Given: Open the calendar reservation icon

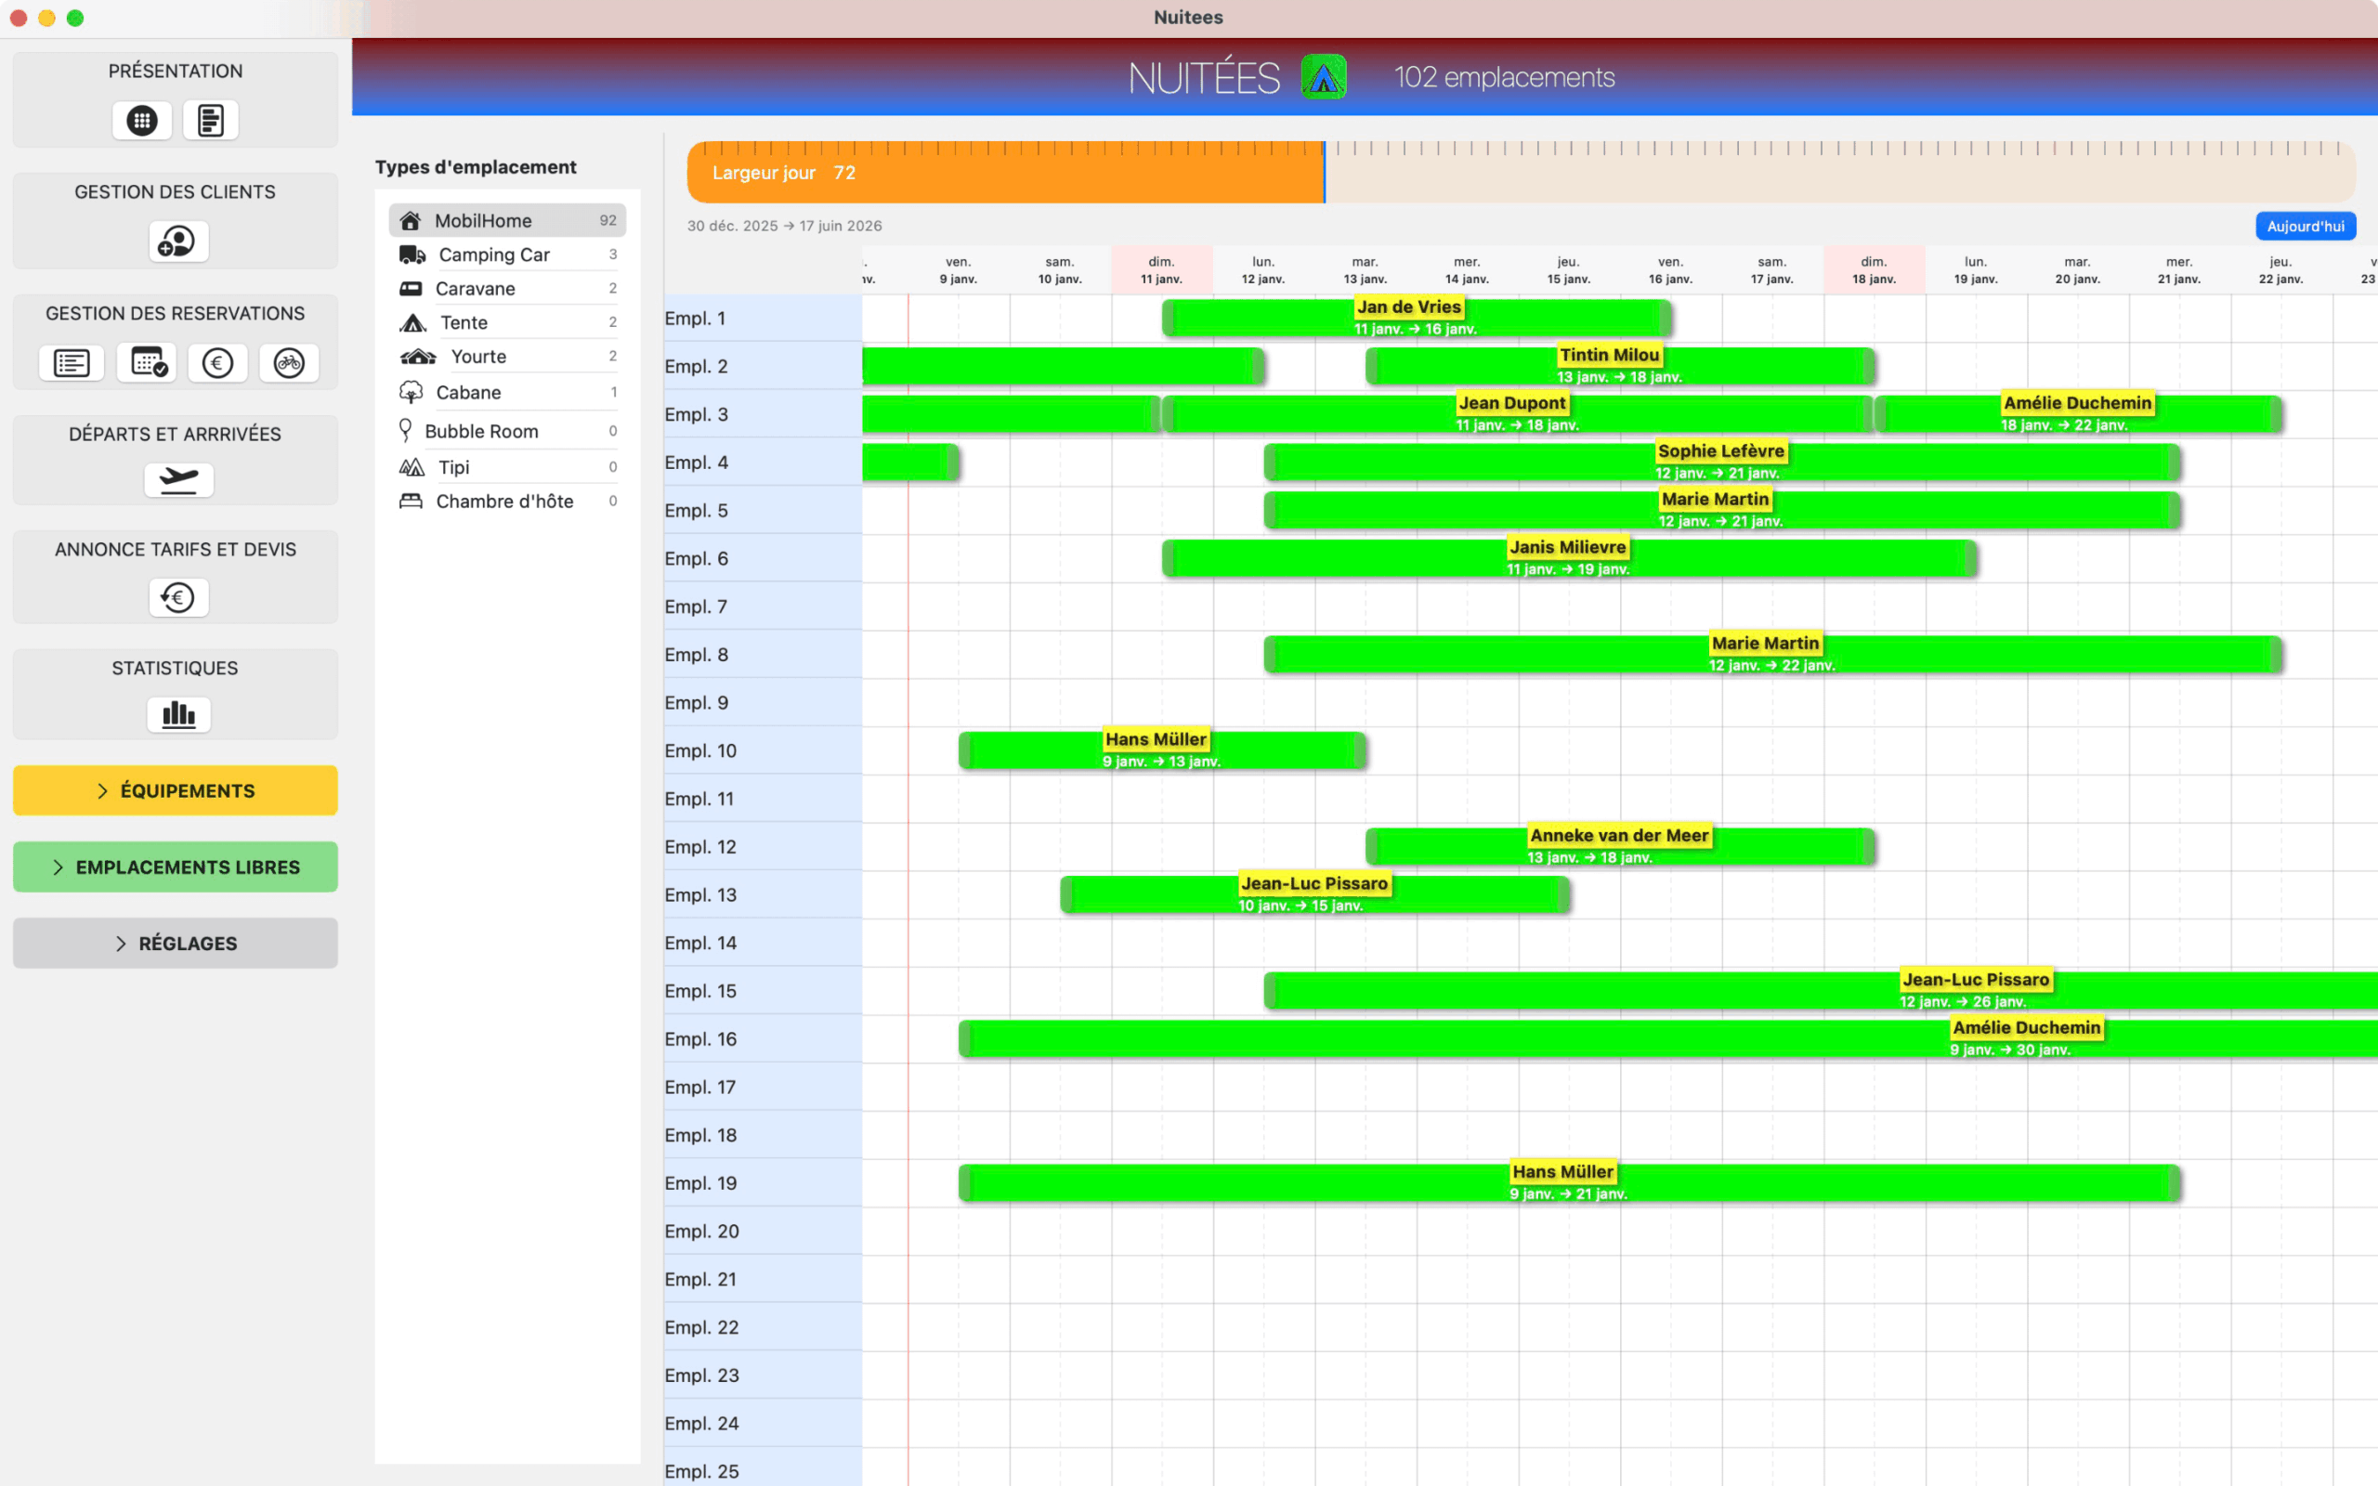Looking at the screenshot, I should click(146, 362).
